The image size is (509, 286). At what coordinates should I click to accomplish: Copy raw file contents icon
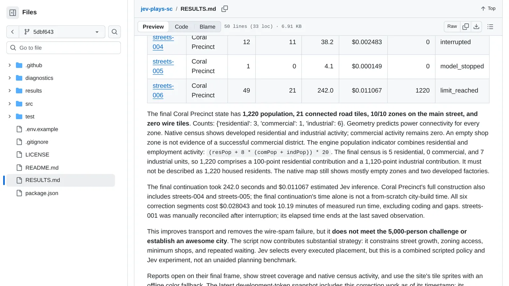[x=466, y=27]
